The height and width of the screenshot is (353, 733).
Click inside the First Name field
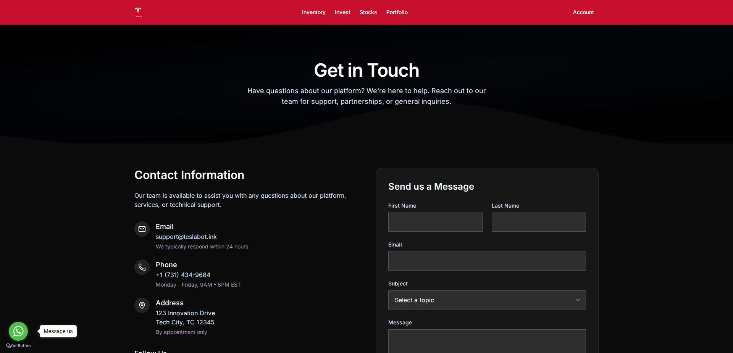435,222
